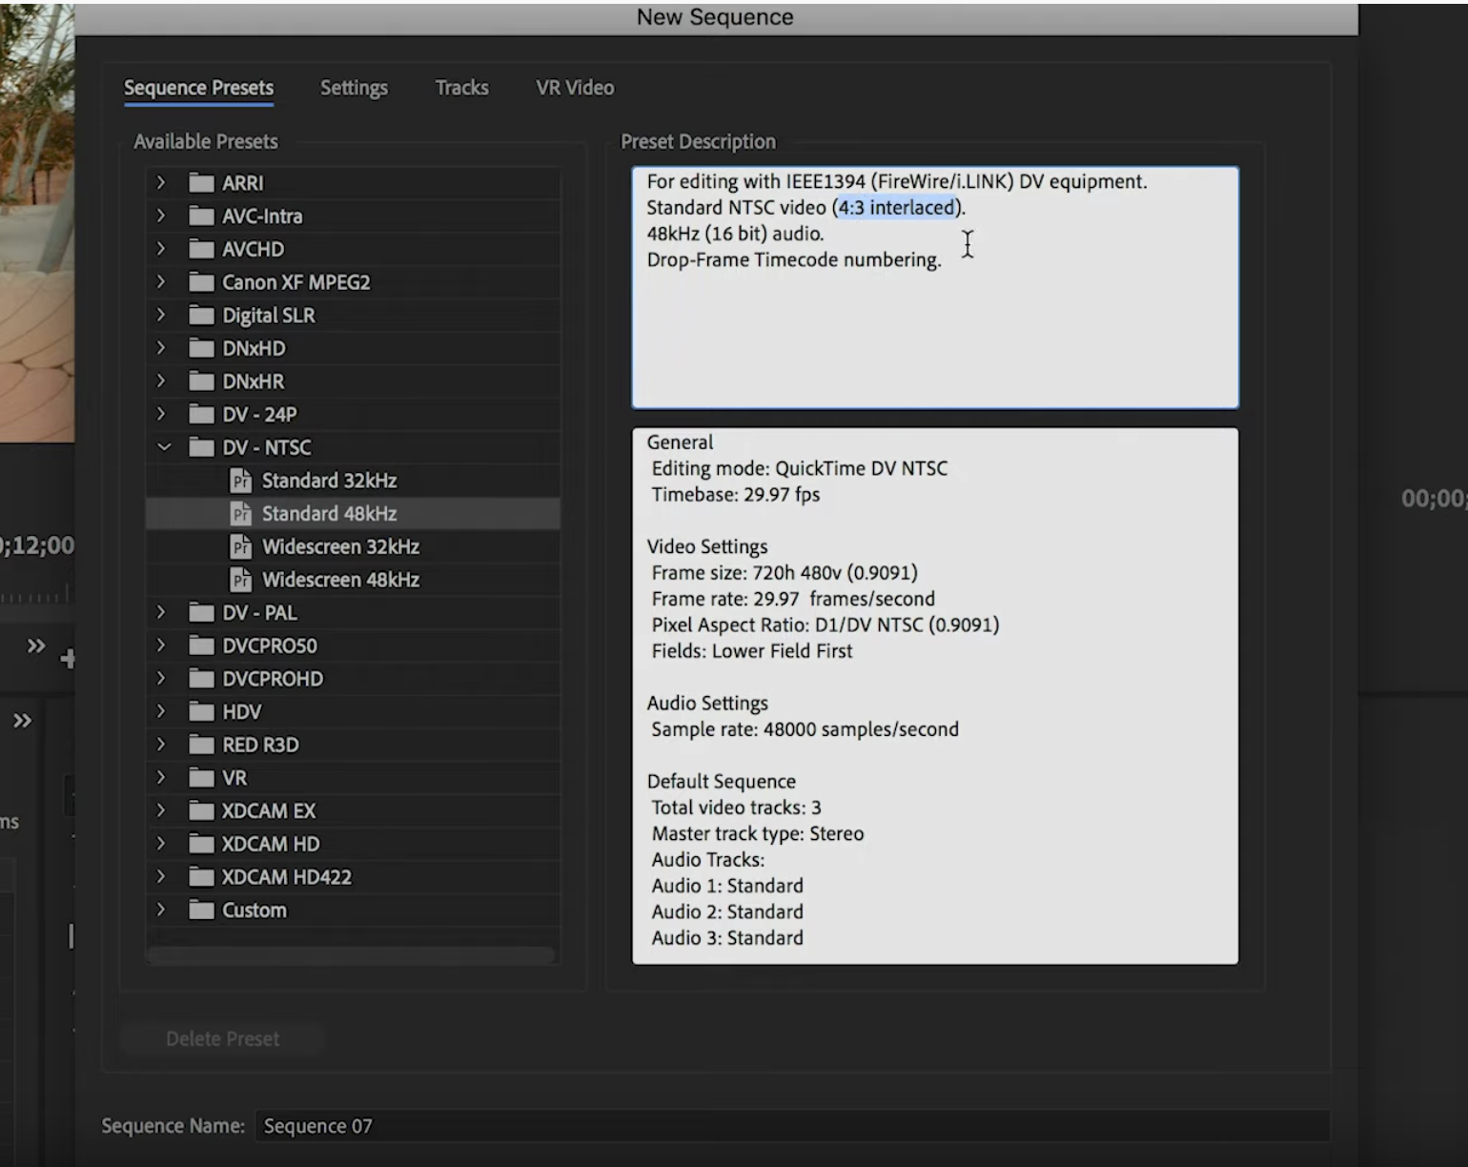Click the AVCHD folder icon
Image resolution: width=1468 pixels, height=1167 pixels.
click(x=201, y=249)
